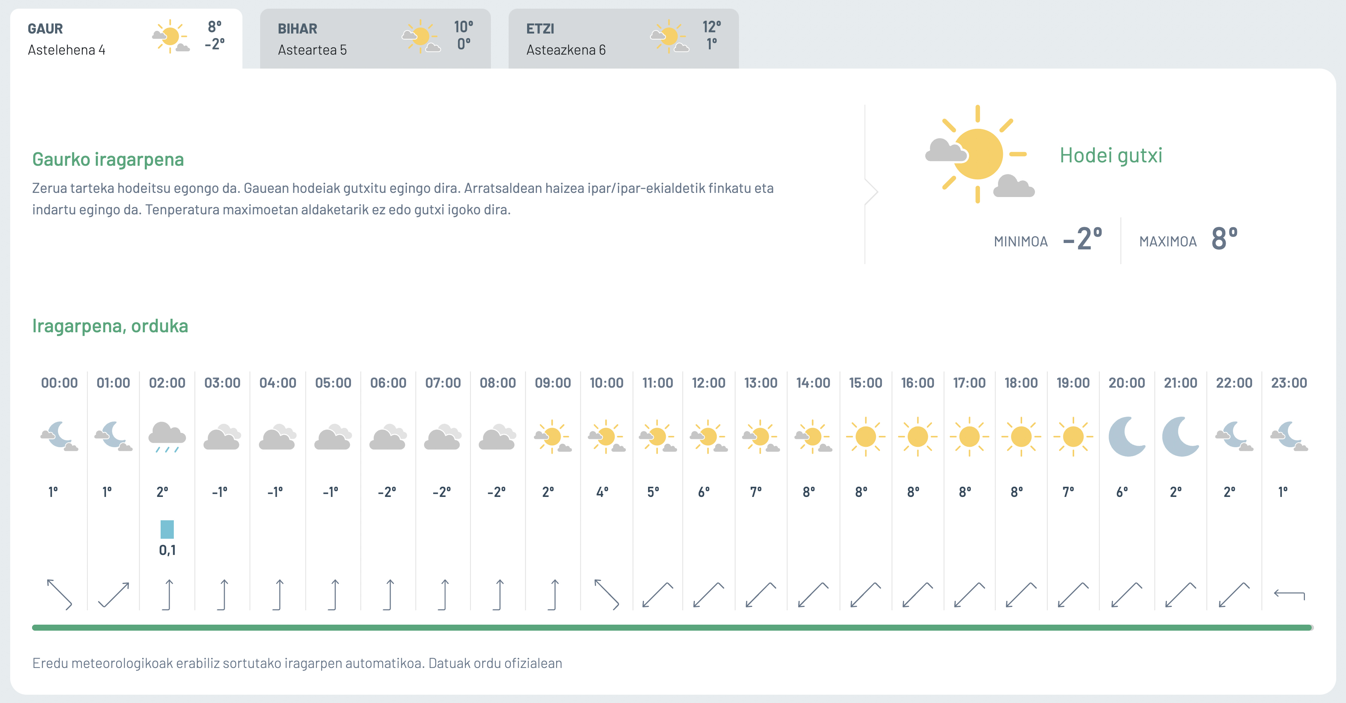Click the blue 0,1 precipitation bar
1346x703 pixels.
pos(167,530)
